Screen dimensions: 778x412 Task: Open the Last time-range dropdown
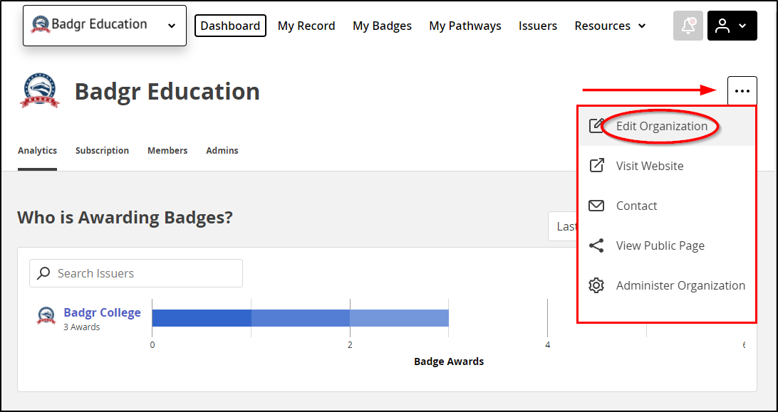(563, 226)
